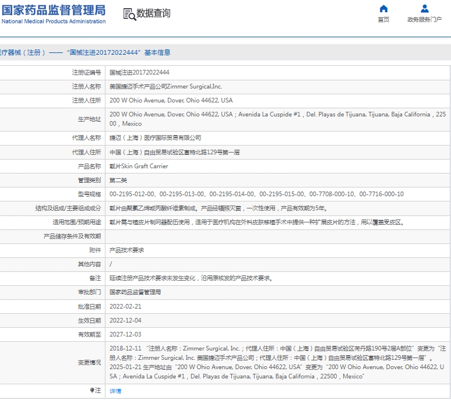Click the 数据查询 magnifier icon
Viewport: 451px width, 400px height.
[129, 15]
